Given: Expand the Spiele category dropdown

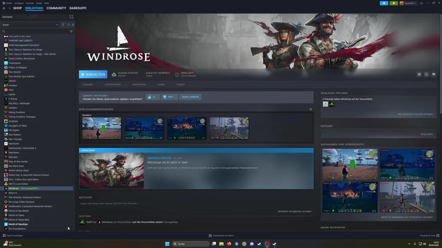Looking at the screenshot, I should click(30, 25).
